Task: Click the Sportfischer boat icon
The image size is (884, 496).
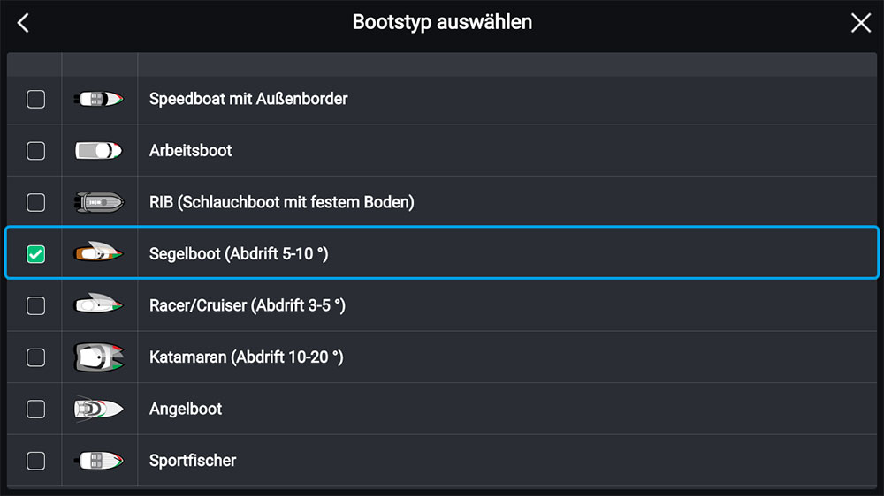Action: (99, 461)
